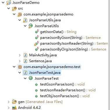This screenshot has height=110, width=110.
Task: Click the getJsonData() method icon
Action: coord(37,32)
